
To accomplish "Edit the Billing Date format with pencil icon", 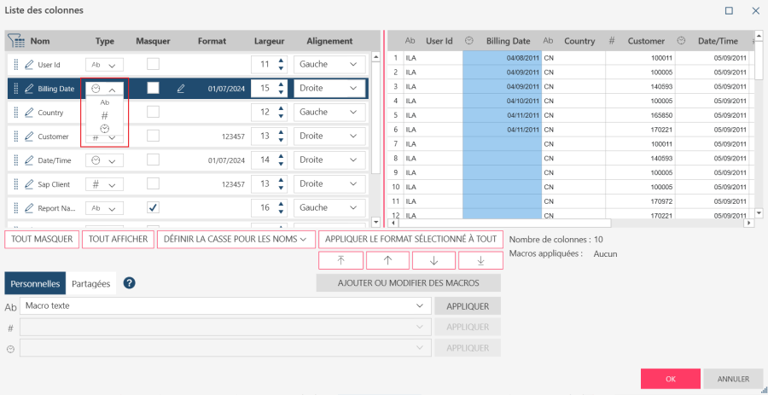I will (x=180, y=88).
